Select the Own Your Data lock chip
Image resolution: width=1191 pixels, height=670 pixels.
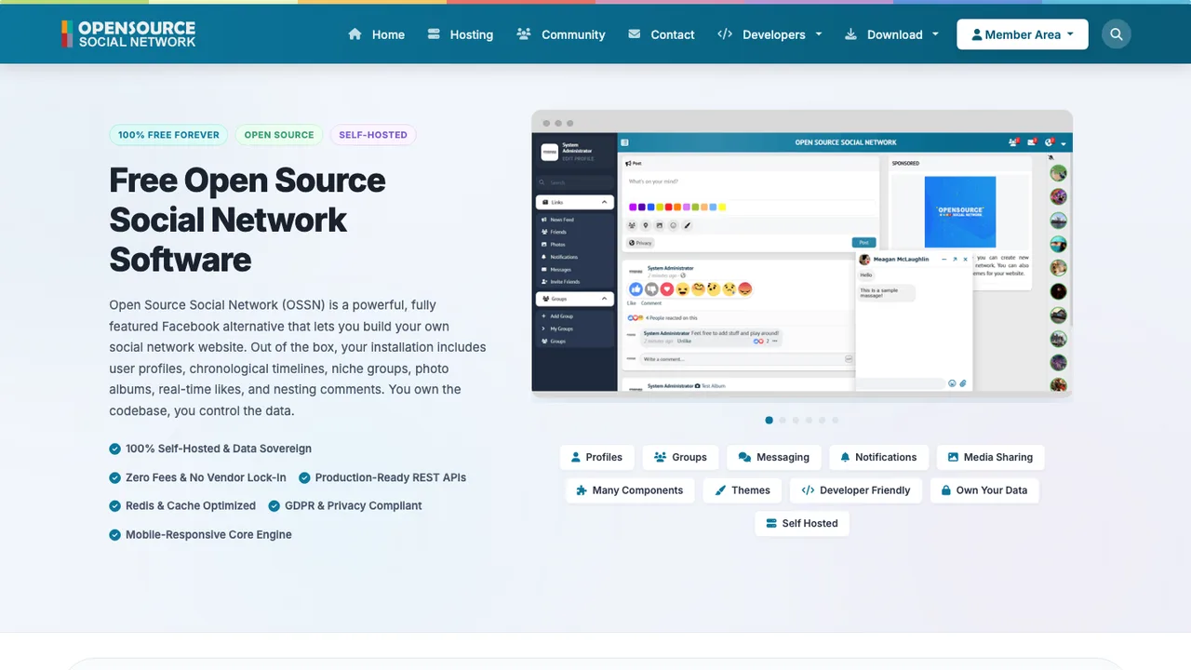[x=984, y=490]
